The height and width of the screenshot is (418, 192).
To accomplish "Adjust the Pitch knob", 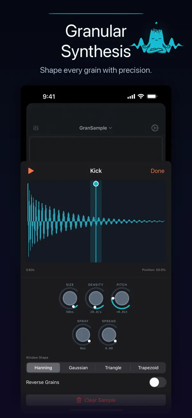I will [x=122, y=298].
